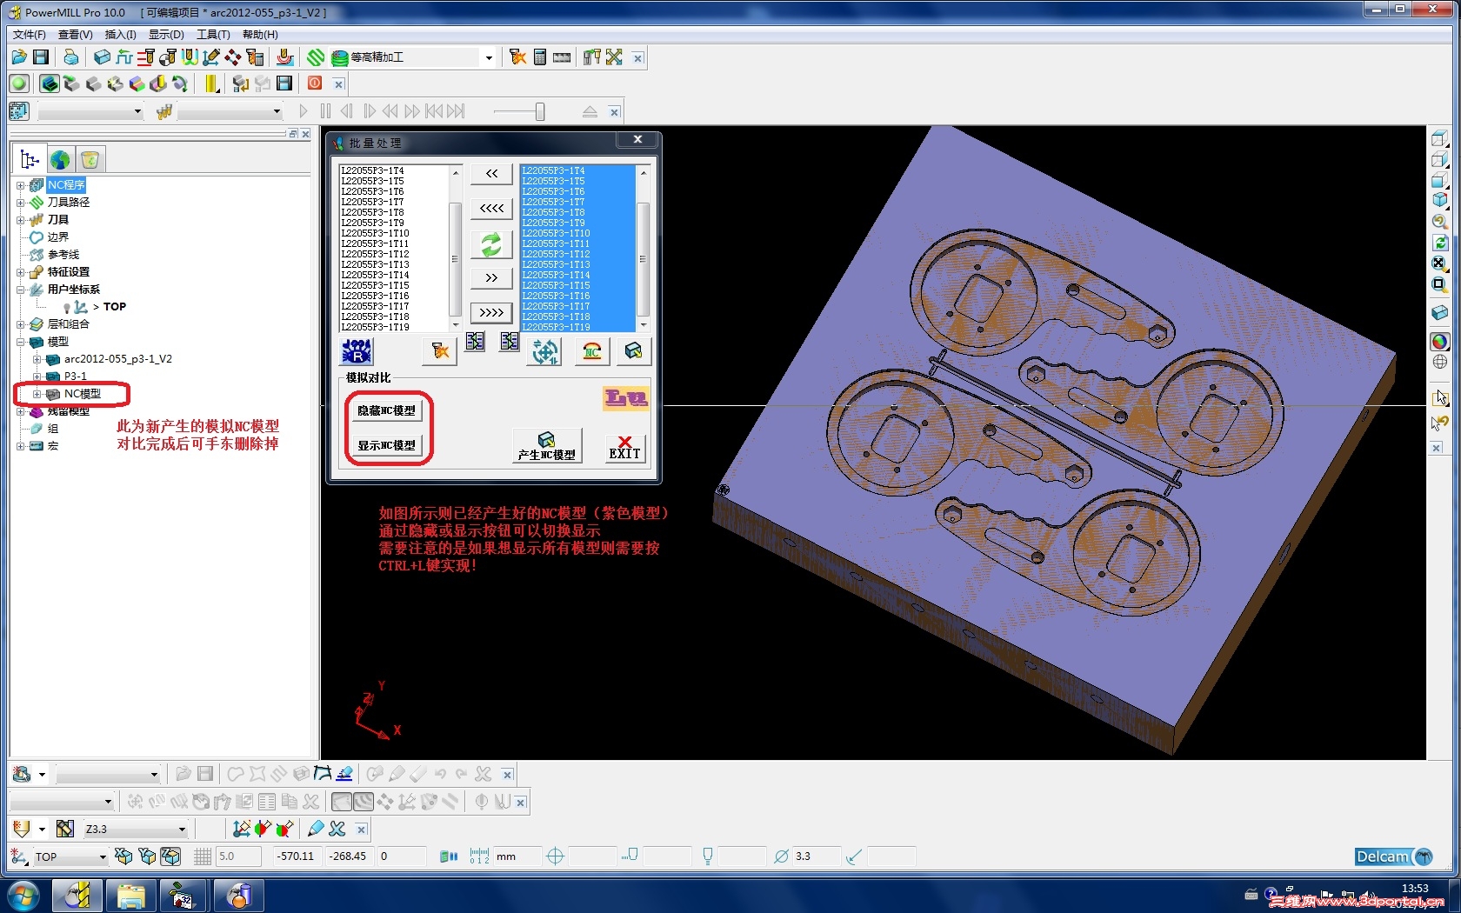Expand the NC程序 tree node

tap(20, 185)
